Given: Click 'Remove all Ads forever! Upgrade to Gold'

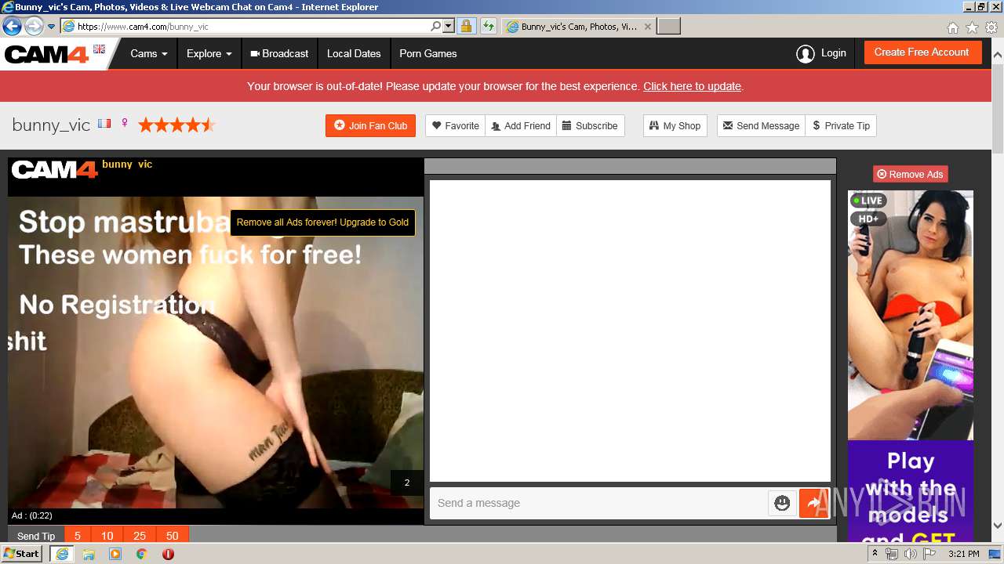Looking at the screenshot, I should tap(322, 222).
